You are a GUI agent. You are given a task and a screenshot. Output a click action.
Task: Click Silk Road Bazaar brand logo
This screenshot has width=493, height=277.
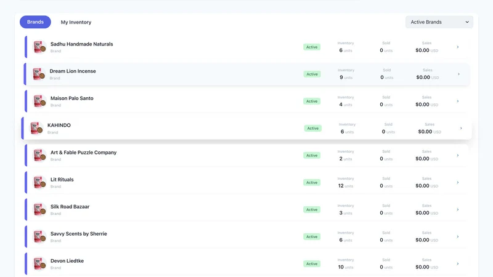39,209
